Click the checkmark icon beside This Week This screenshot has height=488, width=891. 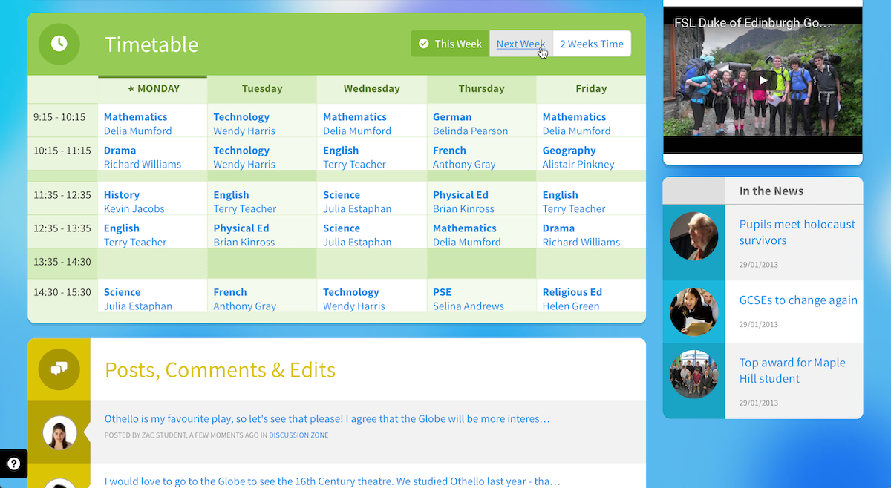point(425,44)
